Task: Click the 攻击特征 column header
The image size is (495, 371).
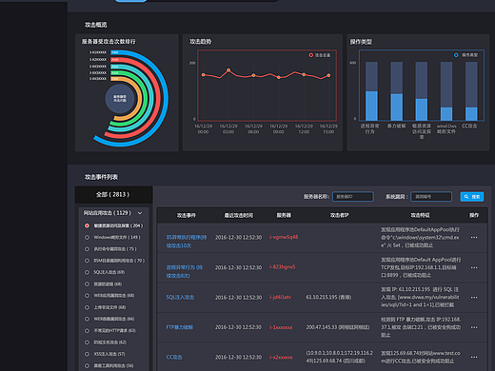Action: click(420, 215)
